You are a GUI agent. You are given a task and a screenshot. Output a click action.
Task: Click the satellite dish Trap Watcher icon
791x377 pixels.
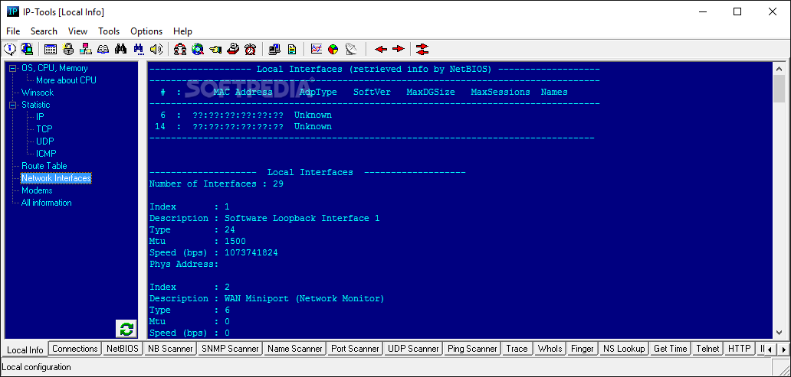click(351, 49)
